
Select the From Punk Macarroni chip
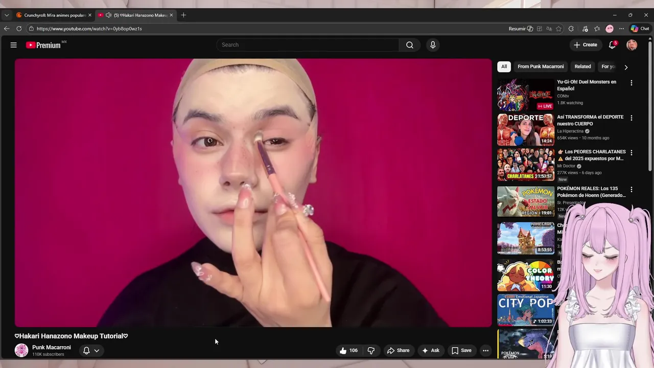(x=541, y=66)
